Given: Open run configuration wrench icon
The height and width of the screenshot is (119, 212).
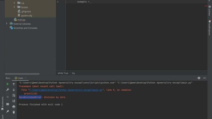Looking at the screenshot, I should click(x=8, y=90).
